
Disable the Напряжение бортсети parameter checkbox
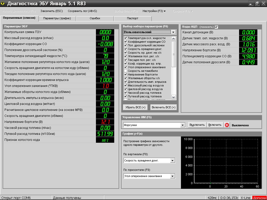(x=125, y=74)
